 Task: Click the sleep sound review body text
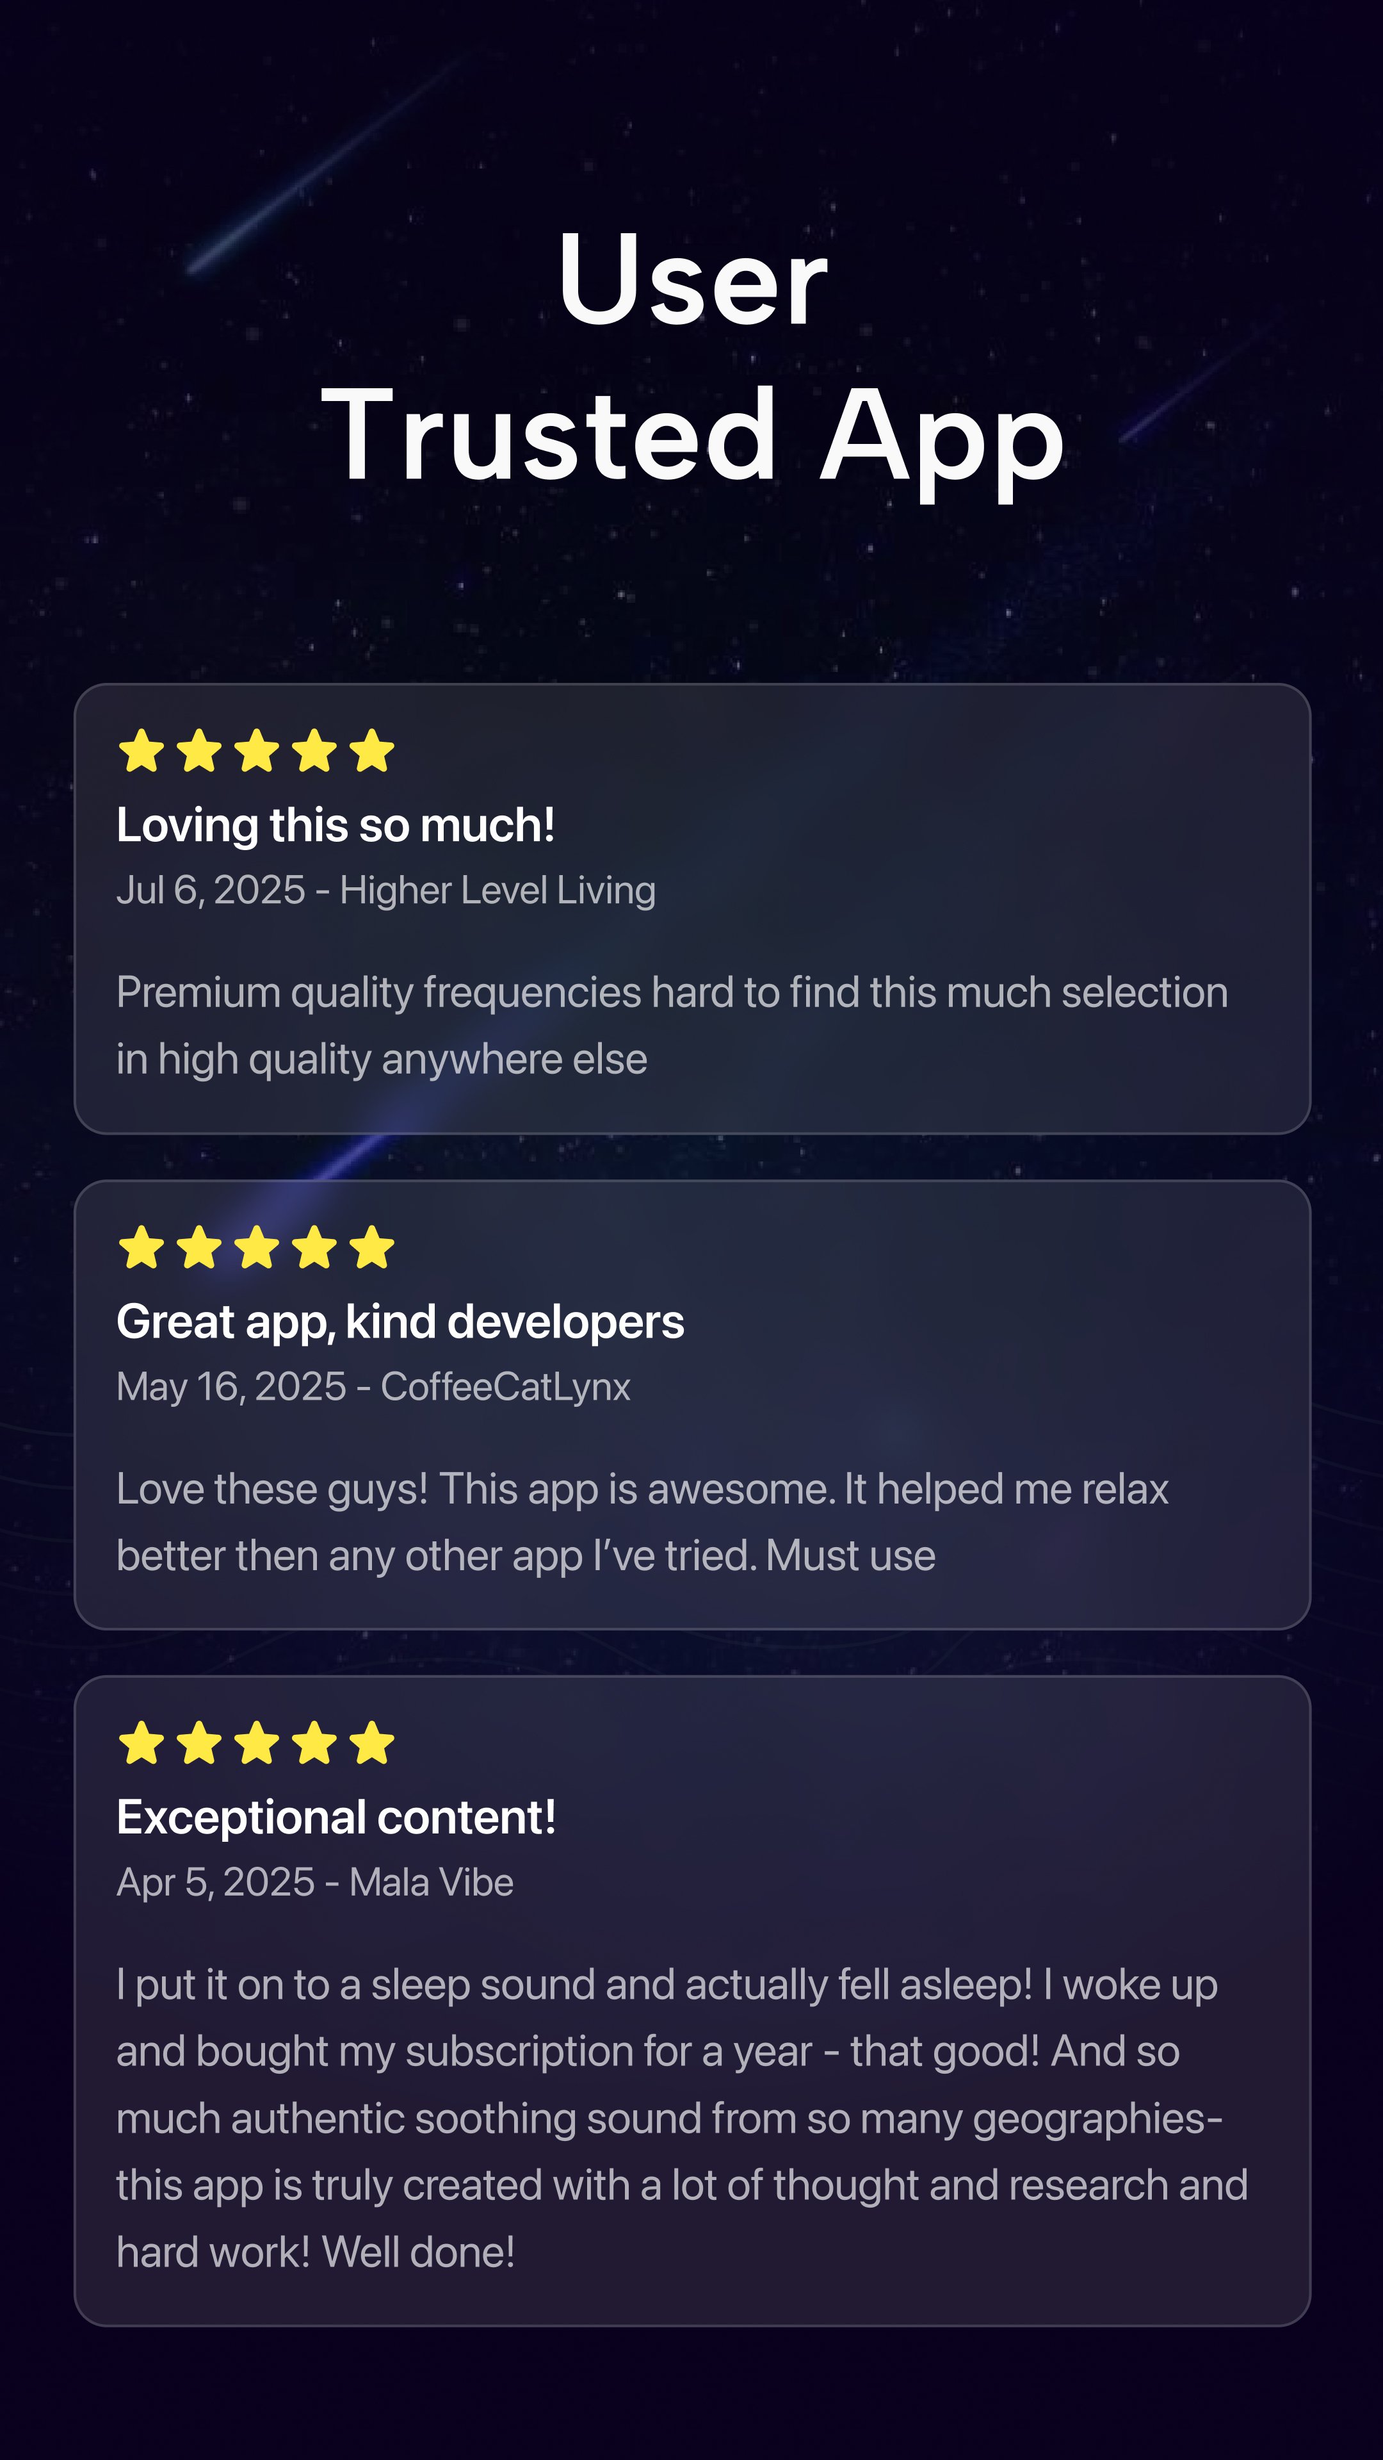[683, 2118]
